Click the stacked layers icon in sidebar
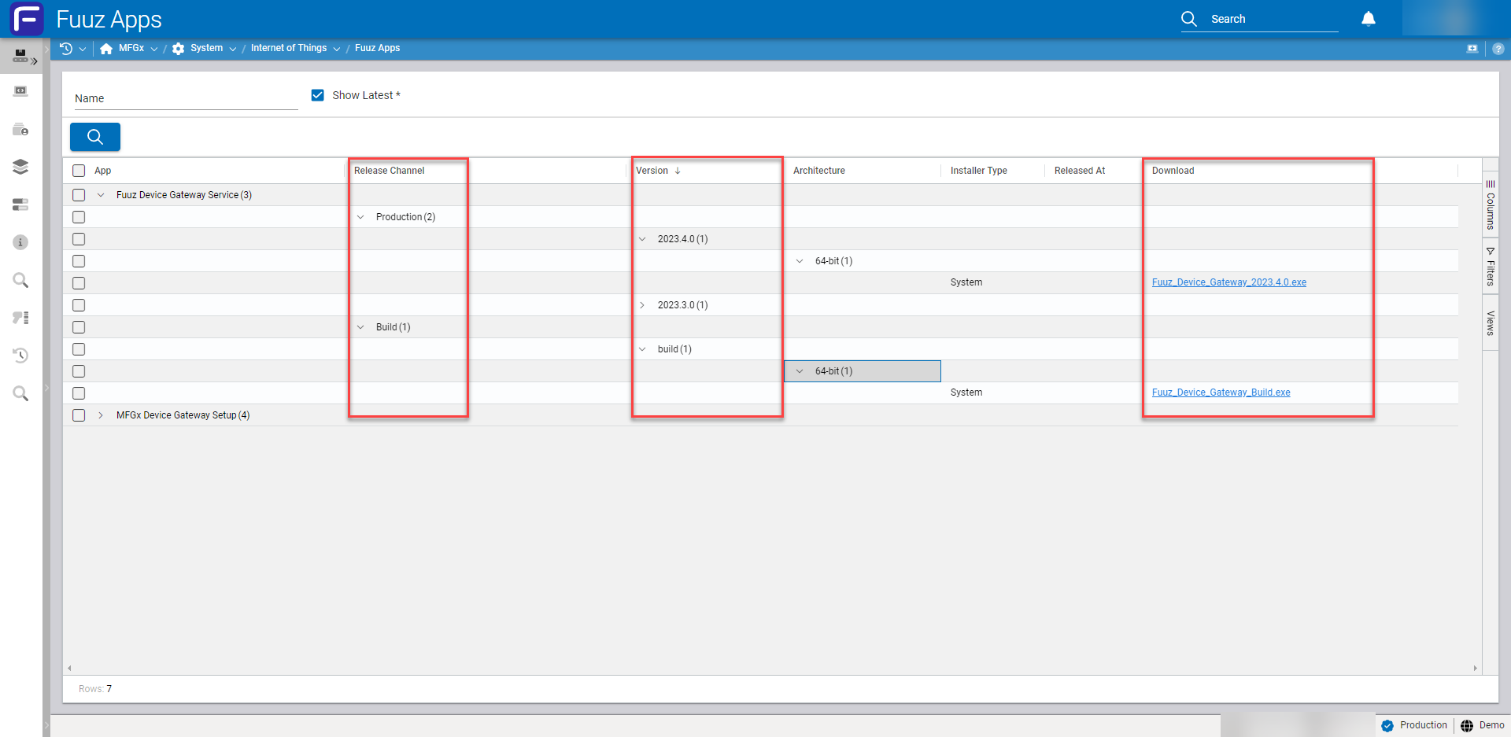The width and height of the screenshot is (1511, 737). pyautogui.click(x=20, y=167)
